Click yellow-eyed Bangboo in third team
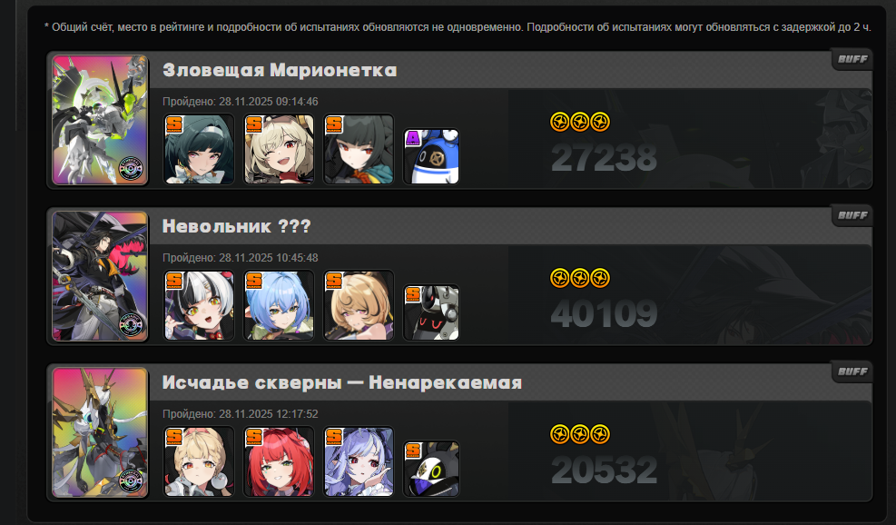The width and height of the screenshot is (896, 525). [431, 469]
